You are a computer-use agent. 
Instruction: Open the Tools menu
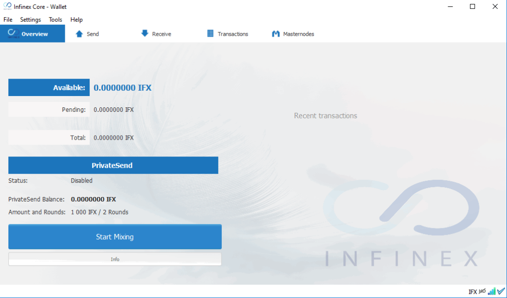55,19
